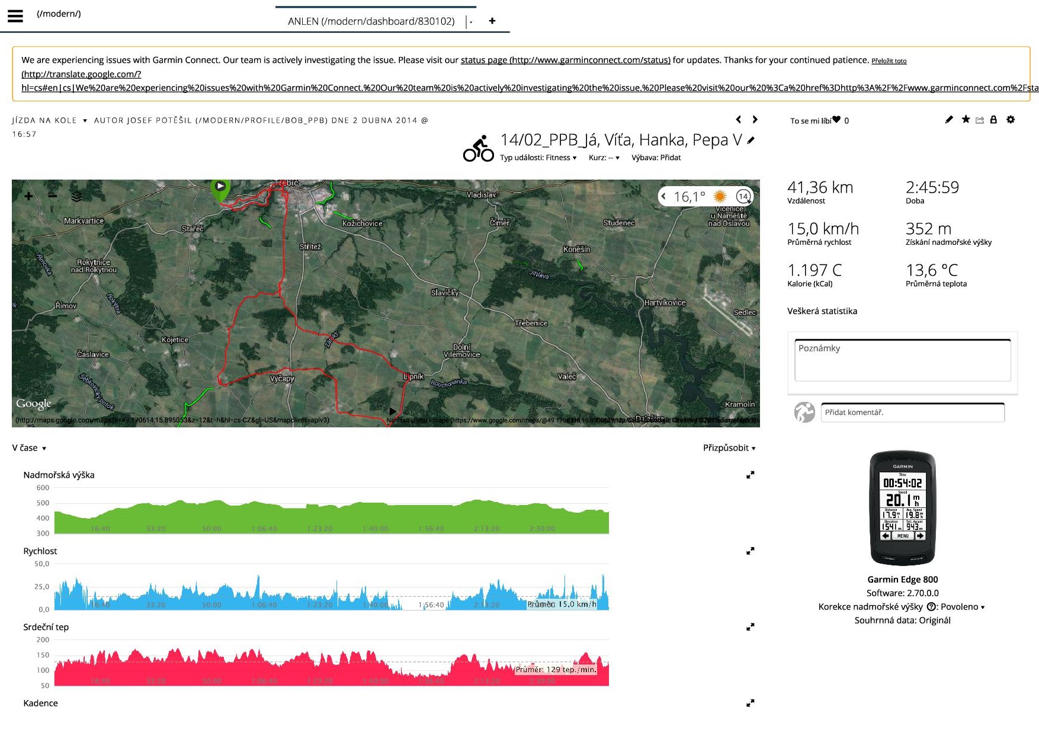Viewport: 1039px width, 735px height.
Task: Switch to the ANLEN dashboard tab
Action: 371,21
